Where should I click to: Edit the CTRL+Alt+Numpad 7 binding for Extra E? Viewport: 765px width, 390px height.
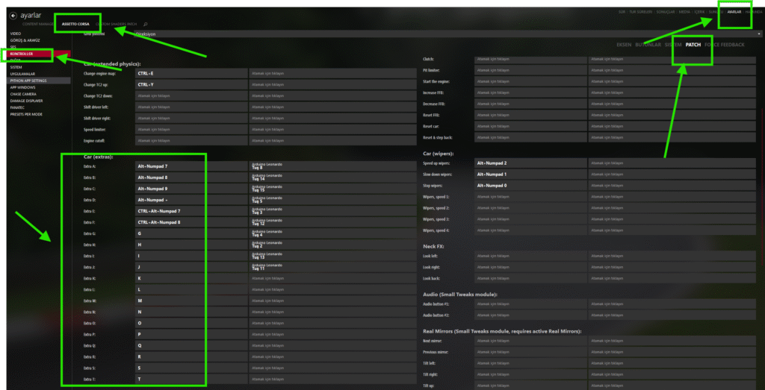pos(191,211)
